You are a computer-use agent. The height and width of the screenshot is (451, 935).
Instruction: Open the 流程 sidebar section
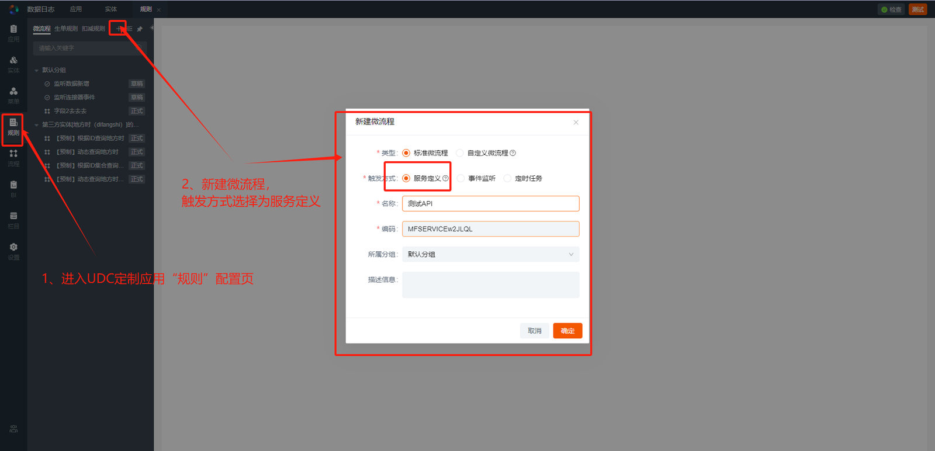(x=13, y=158)
